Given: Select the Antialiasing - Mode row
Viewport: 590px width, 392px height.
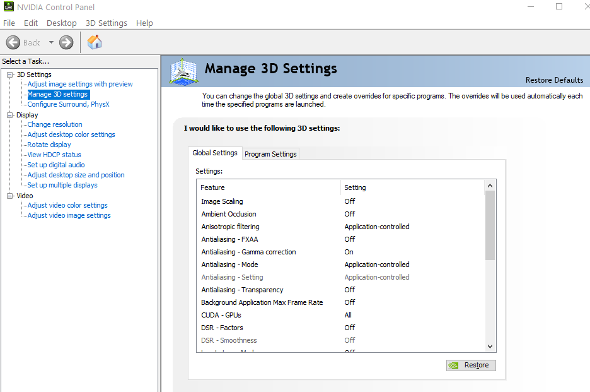Looking at the screenshot, I should pyautogui.click(x=340, y=264).
